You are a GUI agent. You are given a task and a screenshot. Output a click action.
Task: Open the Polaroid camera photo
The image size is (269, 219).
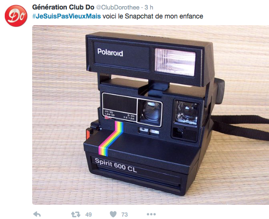151,115
